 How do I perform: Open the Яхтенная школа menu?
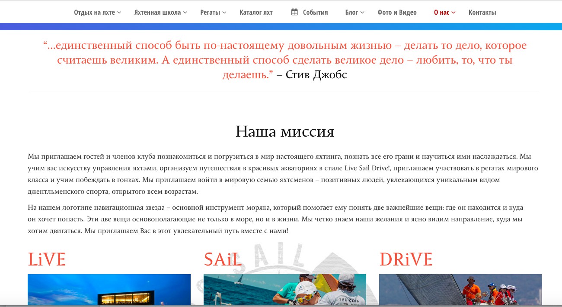click(x=157, y=13)
